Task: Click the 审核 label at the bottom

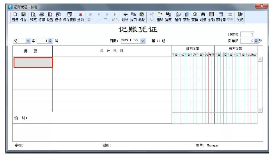Action: [19, 145]
